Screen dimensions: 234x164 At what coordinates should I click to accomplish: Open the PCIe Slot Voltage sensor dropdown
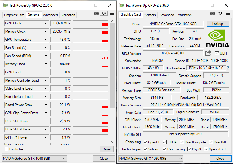[x=46, y=129]
